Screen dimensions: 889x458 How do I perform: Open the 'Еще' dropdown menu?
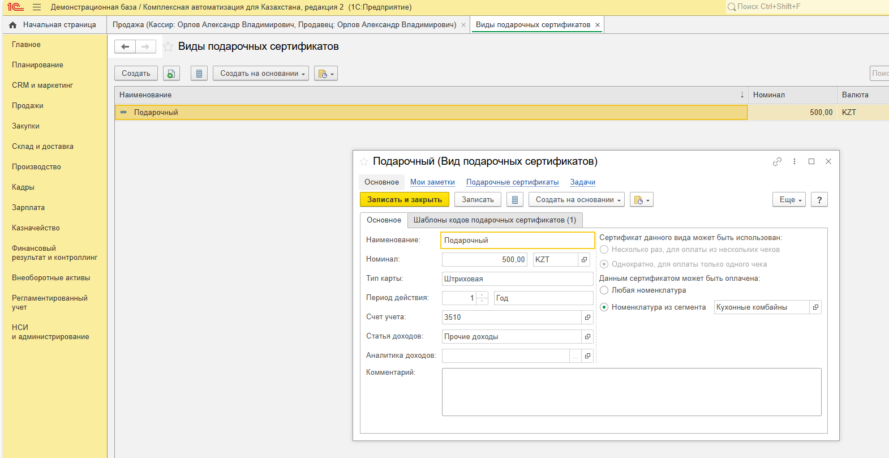click(x=789, y=200)
